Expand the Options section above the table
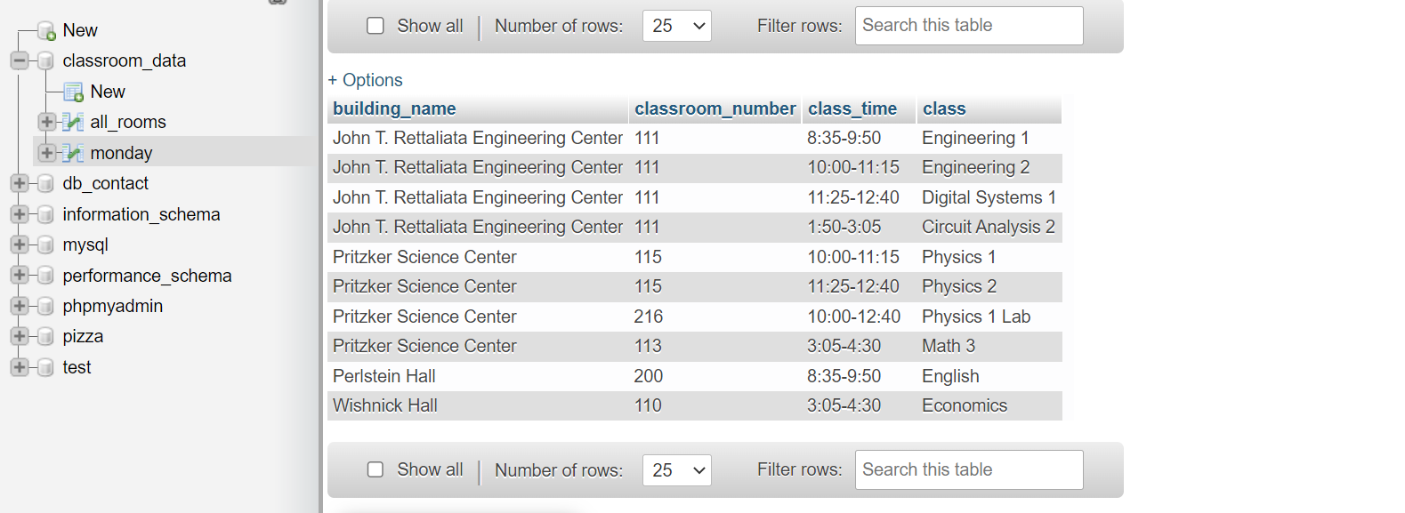 pos(366,80)
